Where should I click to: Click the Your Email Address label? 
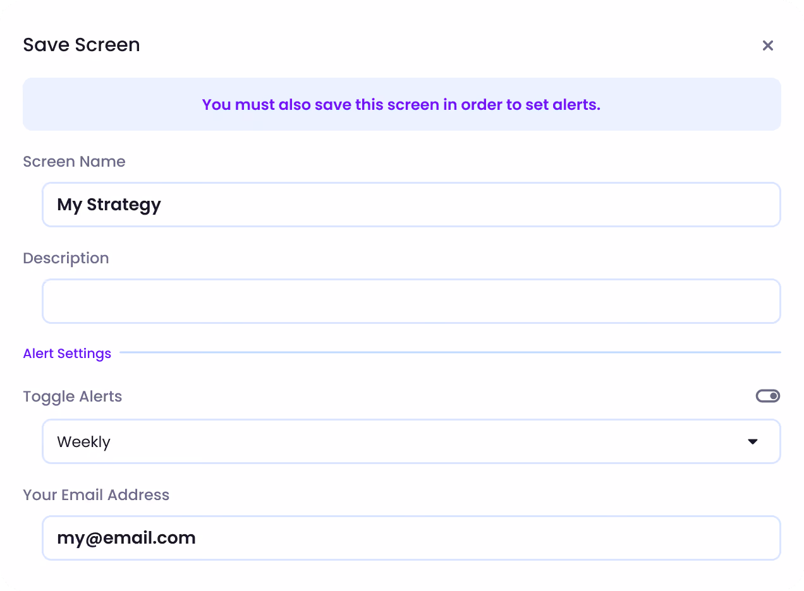[x=96, y=494]
